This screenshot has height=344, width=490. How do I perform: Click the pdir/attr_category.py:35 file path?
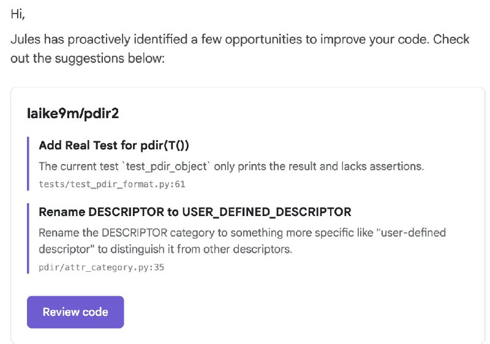[101, 267]
